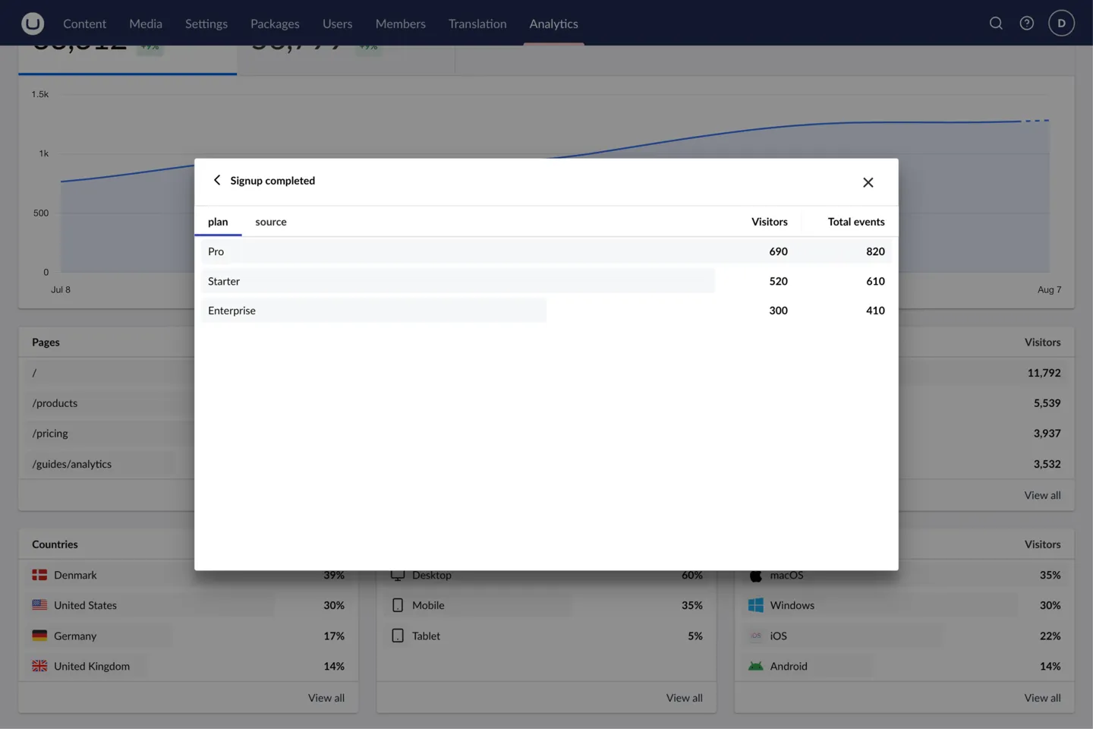Switch to the source tab
Image resolution: width=1093 pixels, height=729 pixels.
pos(271,222)
